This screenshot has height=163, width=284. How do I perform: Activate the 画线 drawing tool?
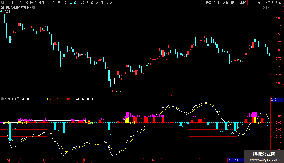[x=243, y=2]
